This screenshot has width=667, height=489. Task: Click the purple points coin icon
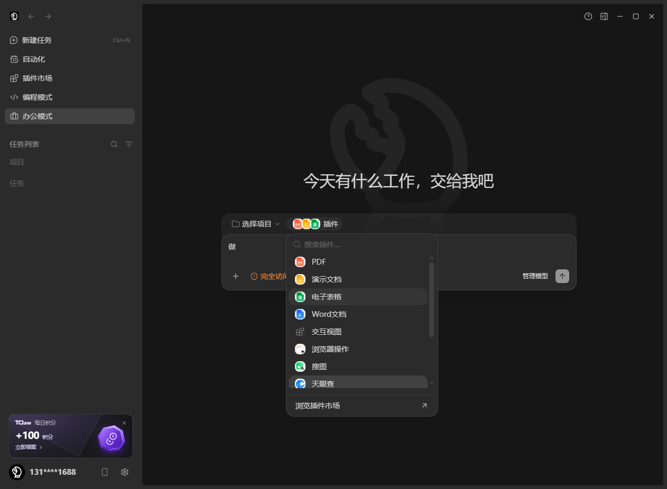112,438
